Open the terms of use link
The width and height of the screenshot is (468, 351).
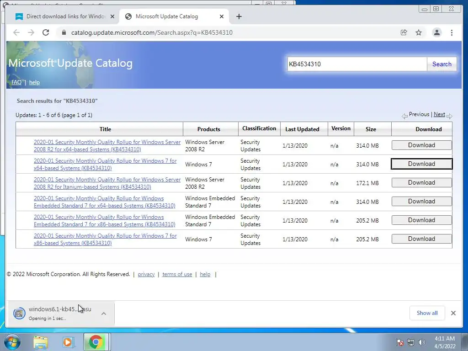[x=177, y=274]
